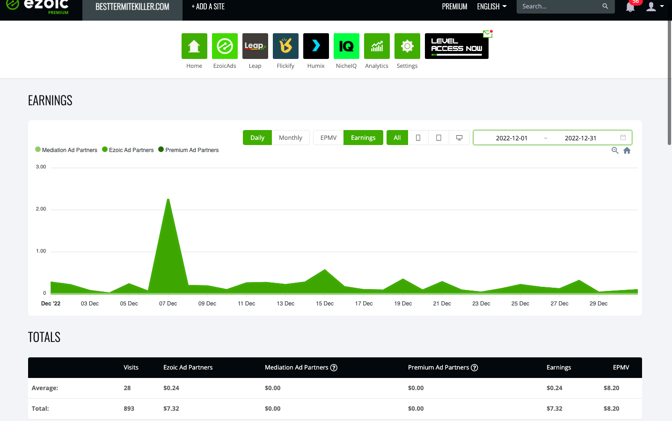Filter by tablet device

438,138
